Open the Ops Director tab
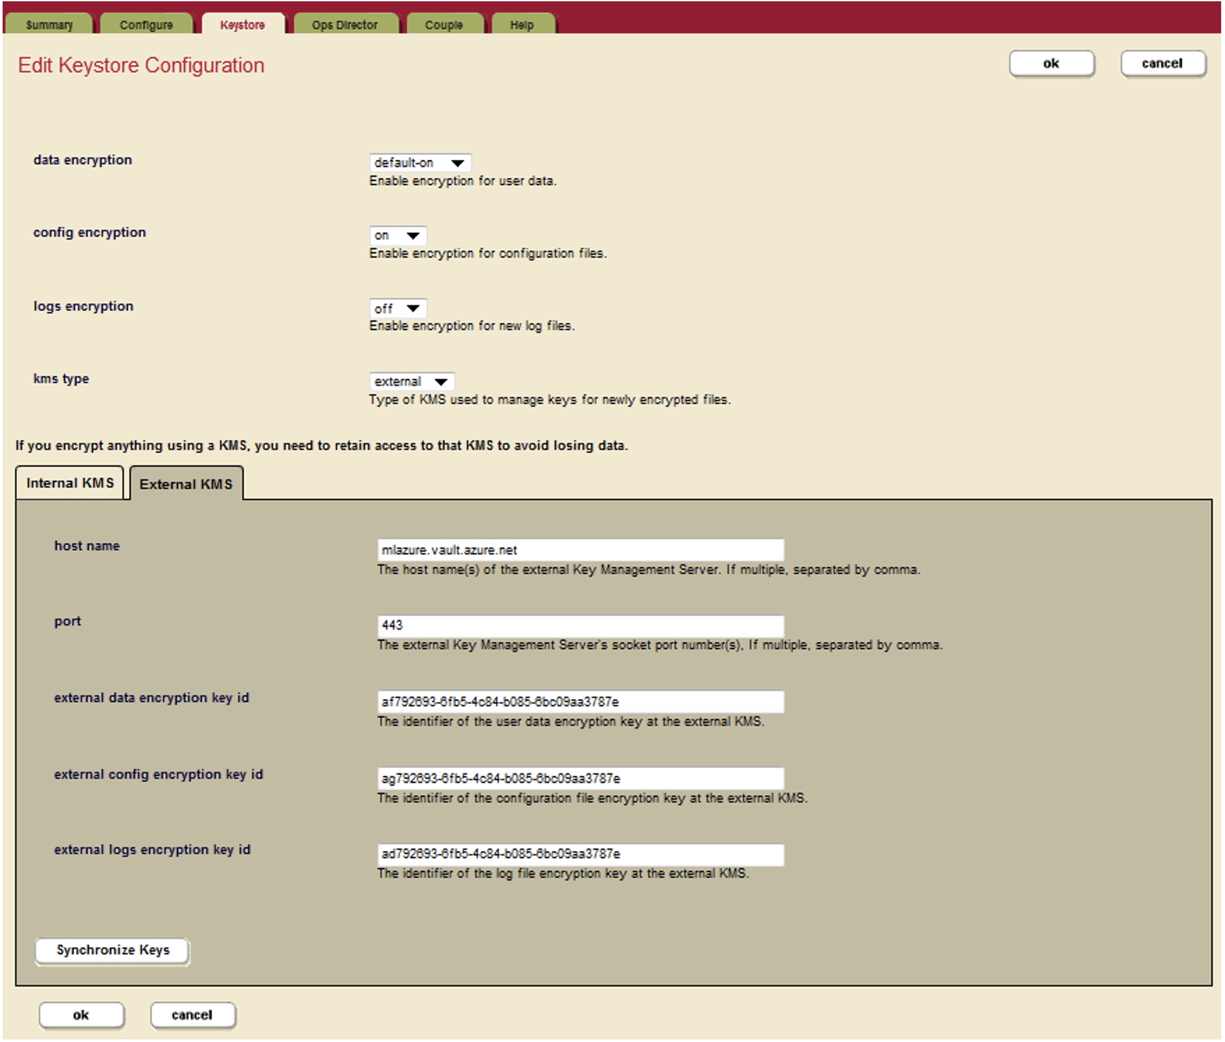The height and width of the screenshot is (1042, 1225). (x=344, y=24)
